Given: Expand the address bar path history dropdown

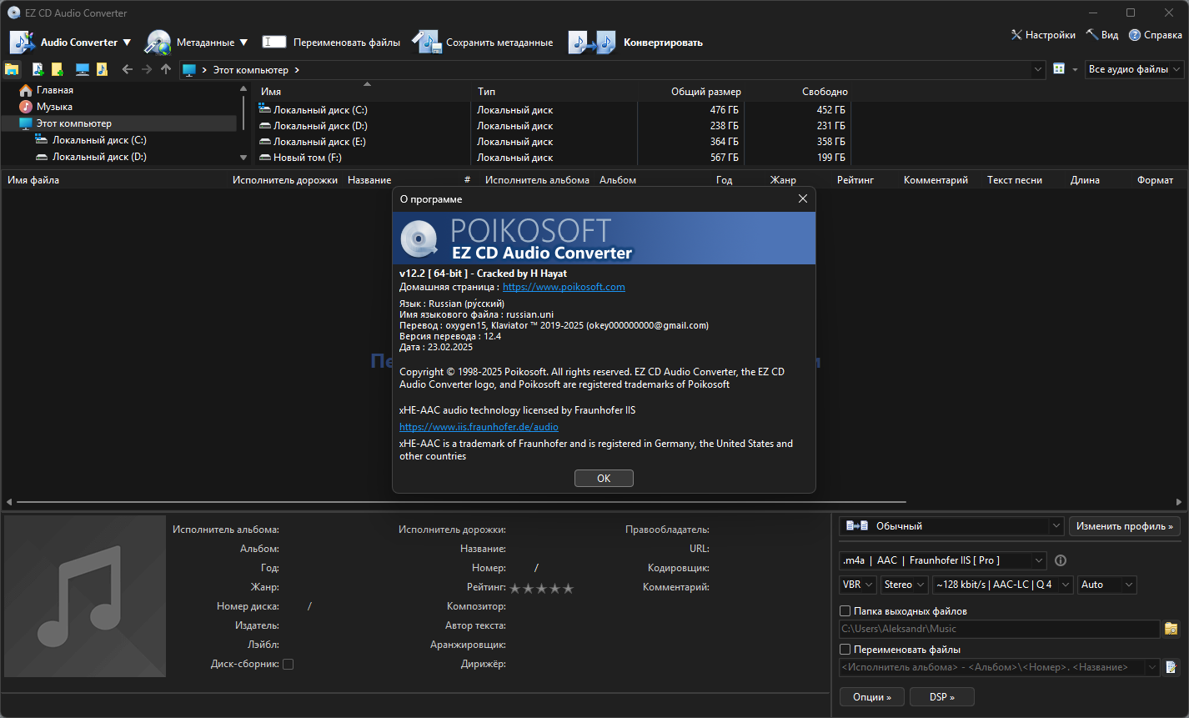Looking at the screenshot, I should coord(1038,69).
